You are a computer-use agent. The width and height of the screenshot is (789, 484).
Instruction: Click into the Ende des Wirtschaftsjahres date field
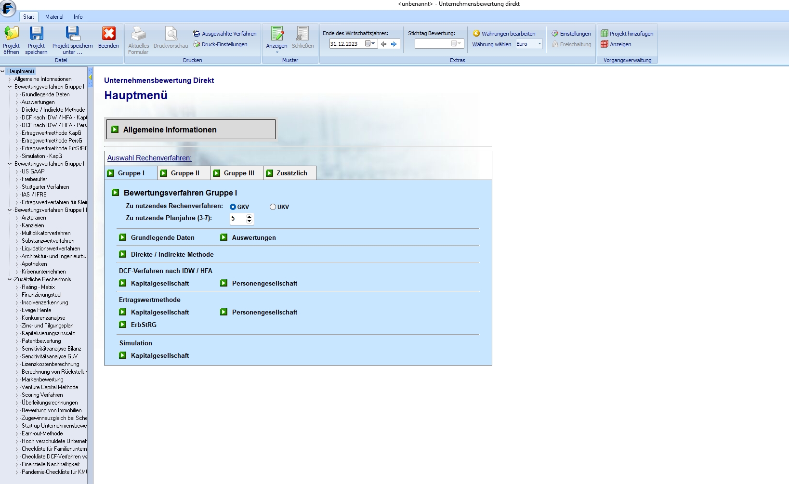pos(347,44)
